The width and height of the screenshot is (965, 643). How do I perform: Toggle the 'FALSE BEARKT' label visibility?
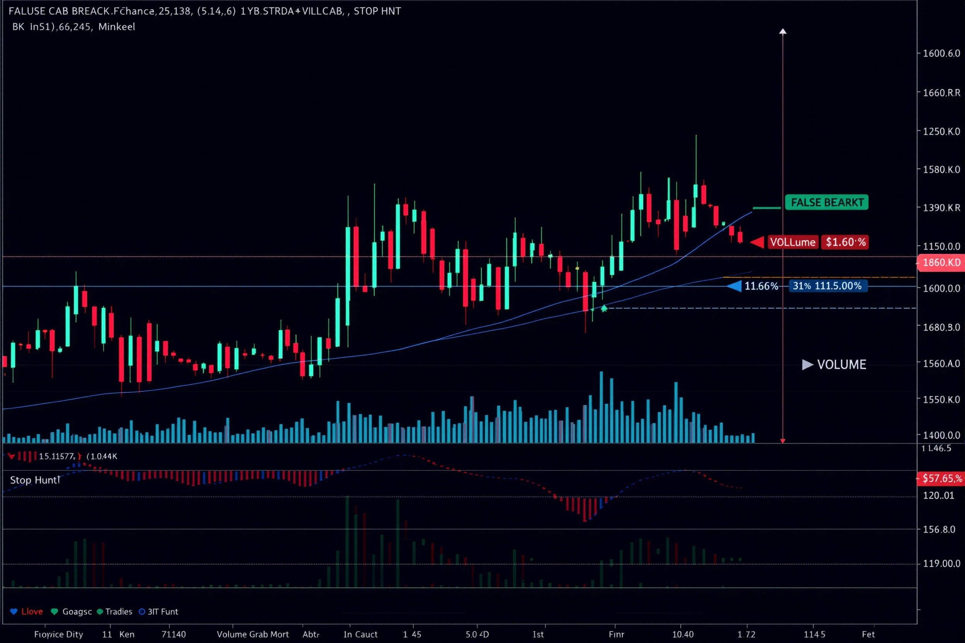point(826,202)
